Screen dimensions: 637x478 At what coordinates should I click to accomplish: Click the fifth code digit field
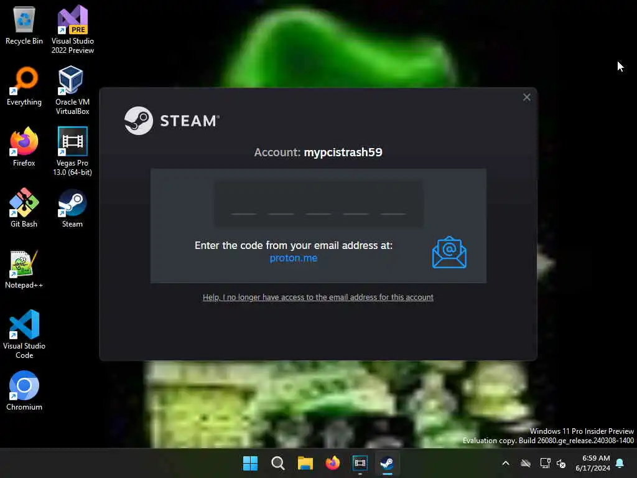click(393, 204)
